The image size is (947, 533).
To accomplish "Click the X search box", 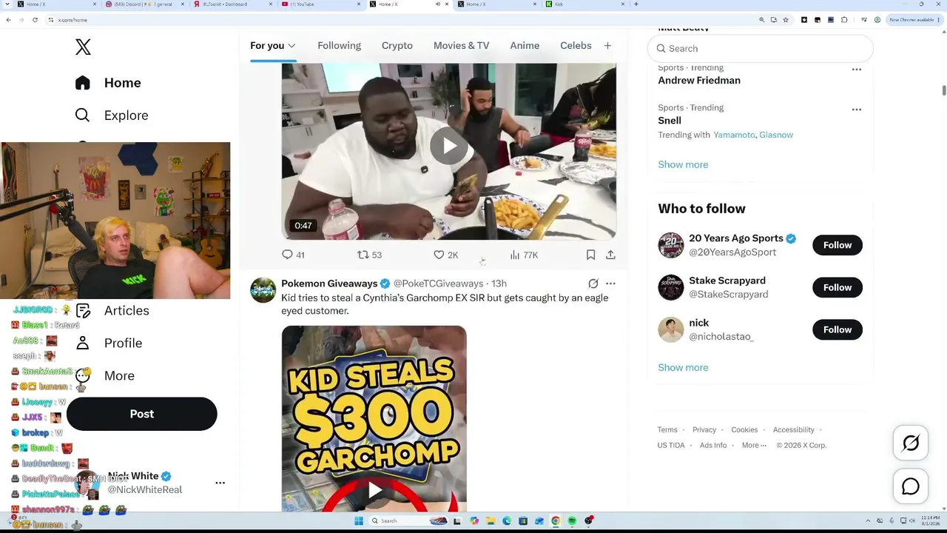I will (760, 49).
